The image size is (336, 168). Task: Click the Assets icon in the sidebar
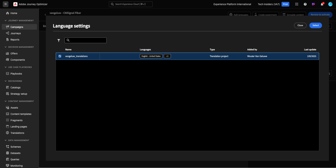pos(8,108)
